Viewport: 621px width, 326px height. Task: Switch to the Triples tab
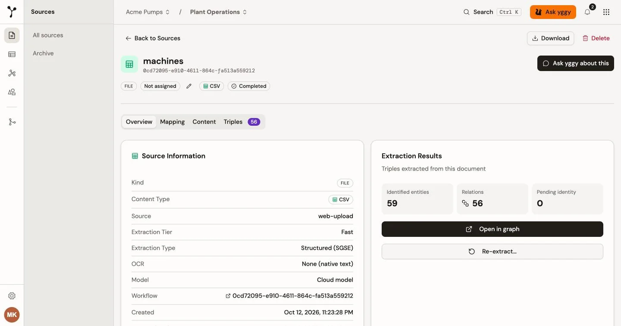pyautogui.click(x=241, y=122)
